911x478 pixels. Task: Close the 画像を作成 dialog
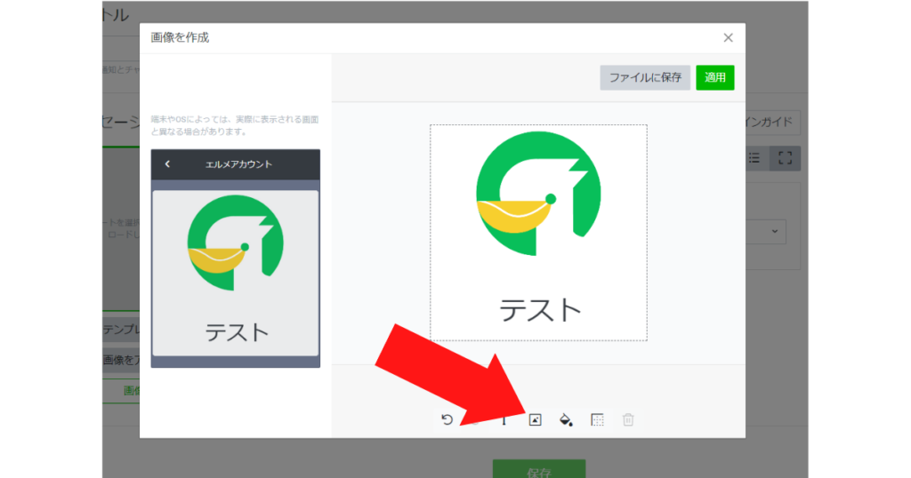pos(728,37)
